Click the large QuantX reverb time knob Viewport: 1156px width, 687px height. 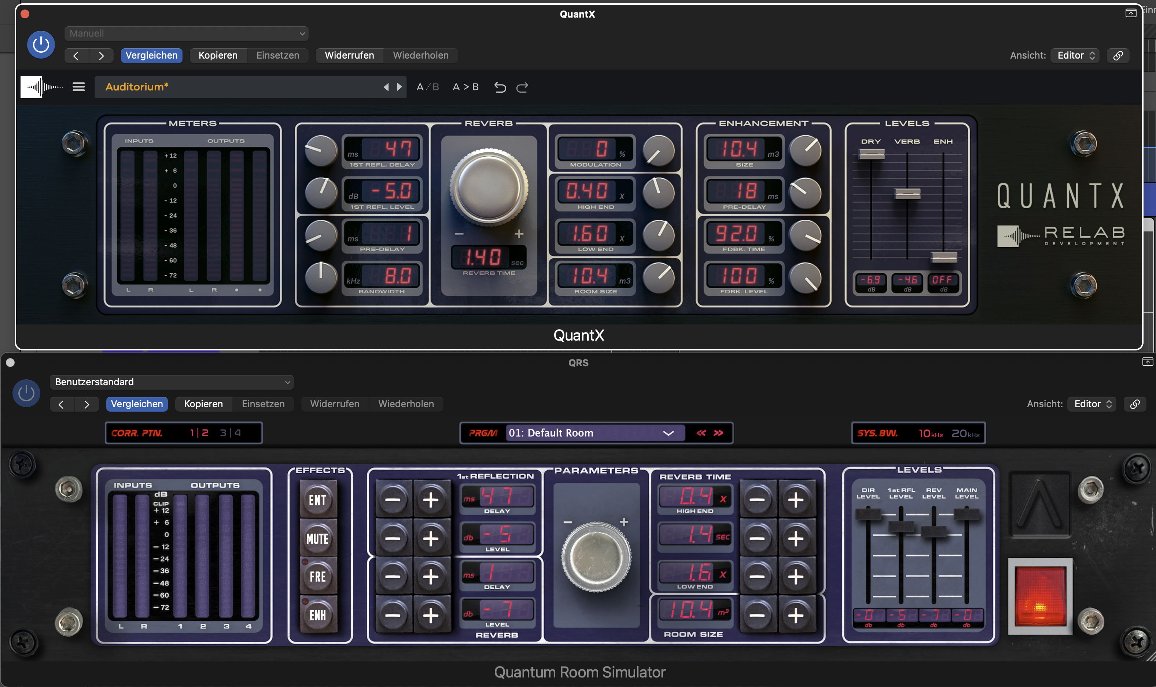coord(489,186)
